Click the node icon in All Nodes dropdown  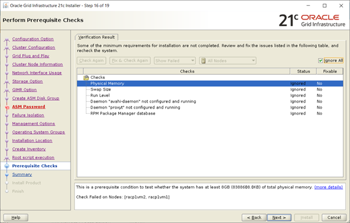pos(203,60)
